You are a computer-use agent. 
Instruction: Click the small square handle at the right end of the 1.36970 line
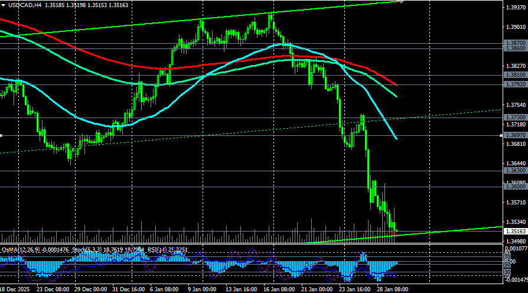(501, 135)
